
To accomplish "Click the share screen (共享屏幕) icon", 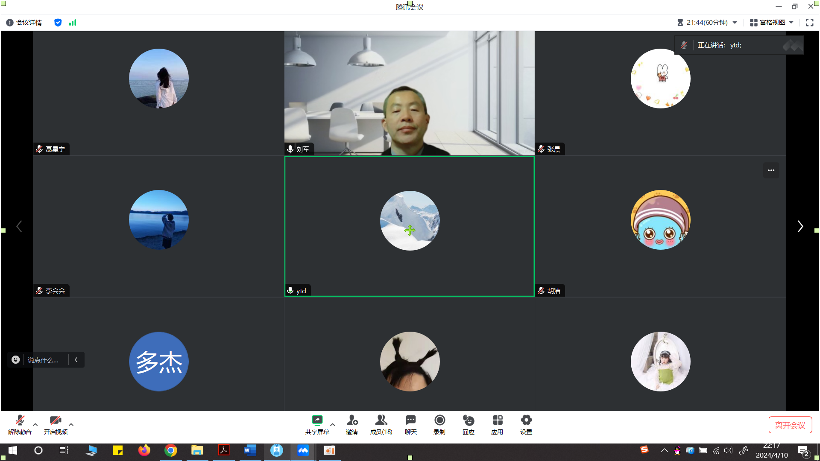I will 317,421.
